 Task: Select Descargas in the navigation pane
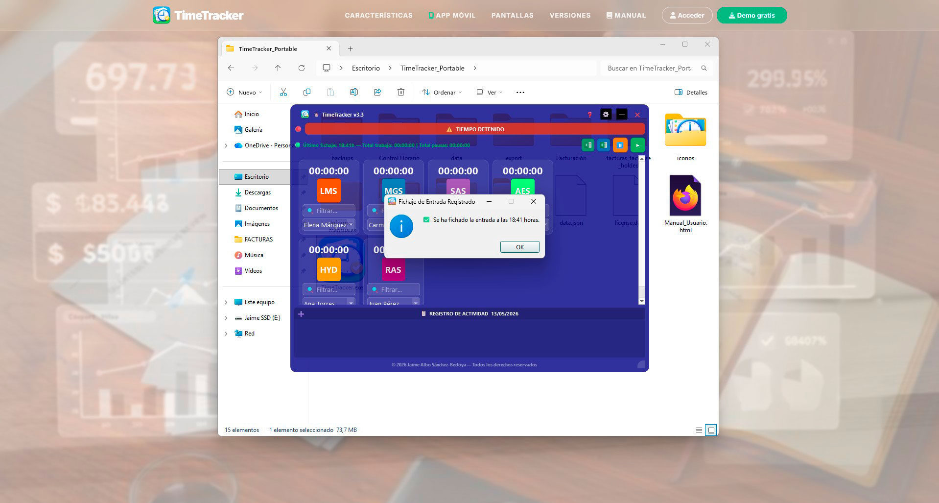(x=258, y=192)
